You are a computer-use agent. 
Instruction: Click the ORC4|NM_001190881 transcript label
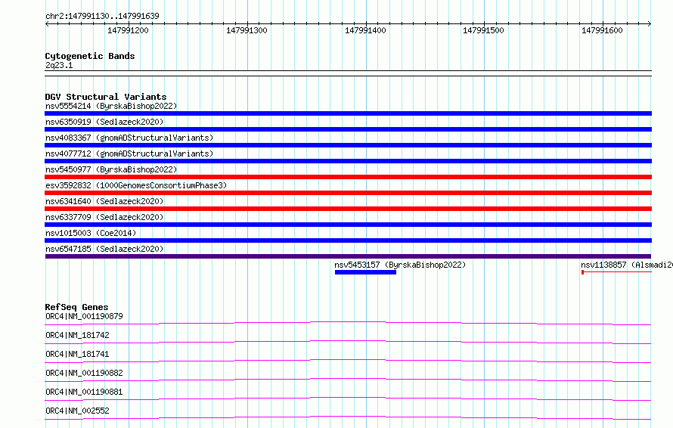[84, 392]
